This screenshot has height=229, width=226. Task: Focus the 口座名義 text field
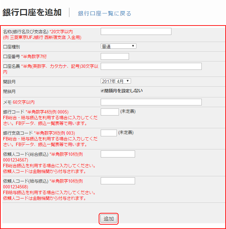(151, 66)
